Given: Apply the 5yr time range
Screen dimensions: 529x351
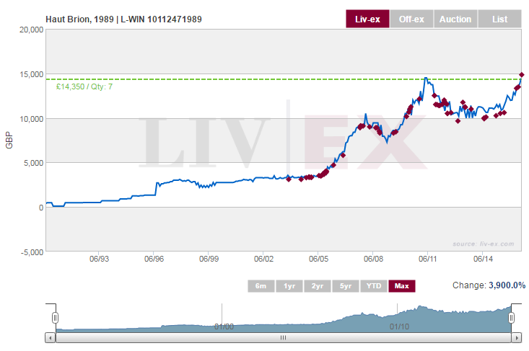Looking at the screenshot, I should [x=346, y=286].
